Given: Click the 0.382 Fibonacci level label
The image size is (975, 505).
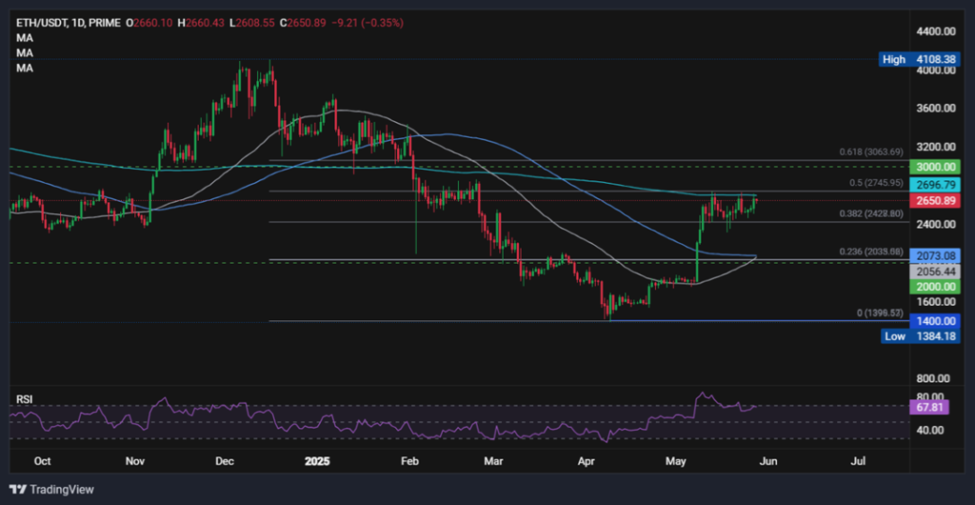Looking at the screenshot, I should pos(870,213).
